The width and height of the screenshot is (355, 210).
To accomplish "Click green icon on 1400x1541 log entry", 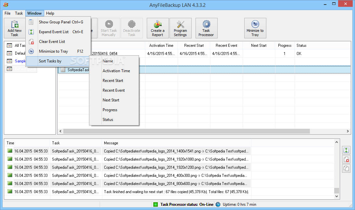I will coord(10,151).
